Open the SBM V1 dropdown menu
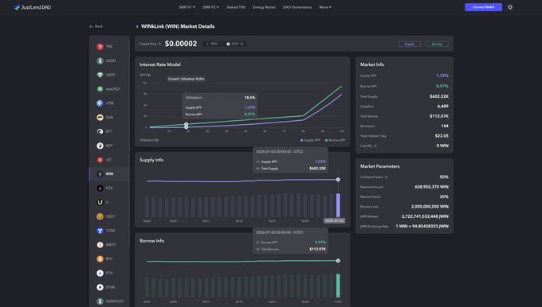Viewport: 542px width, 307px height. [x=187, y=7]
